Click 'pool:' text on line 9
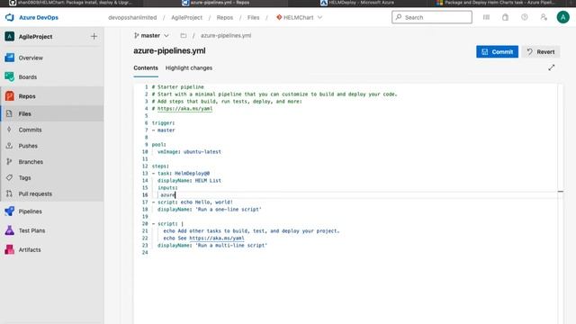The width and height of the screenshot is (576, 324). point(158,144)
